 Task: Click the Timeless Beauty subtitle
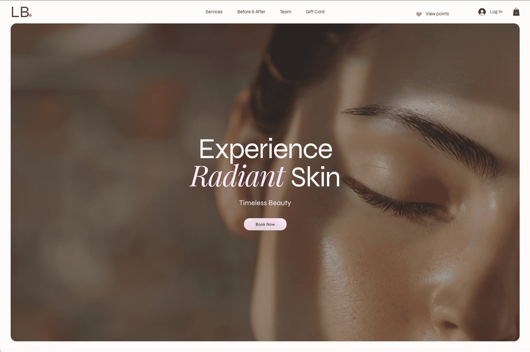(x=265, y=203)
